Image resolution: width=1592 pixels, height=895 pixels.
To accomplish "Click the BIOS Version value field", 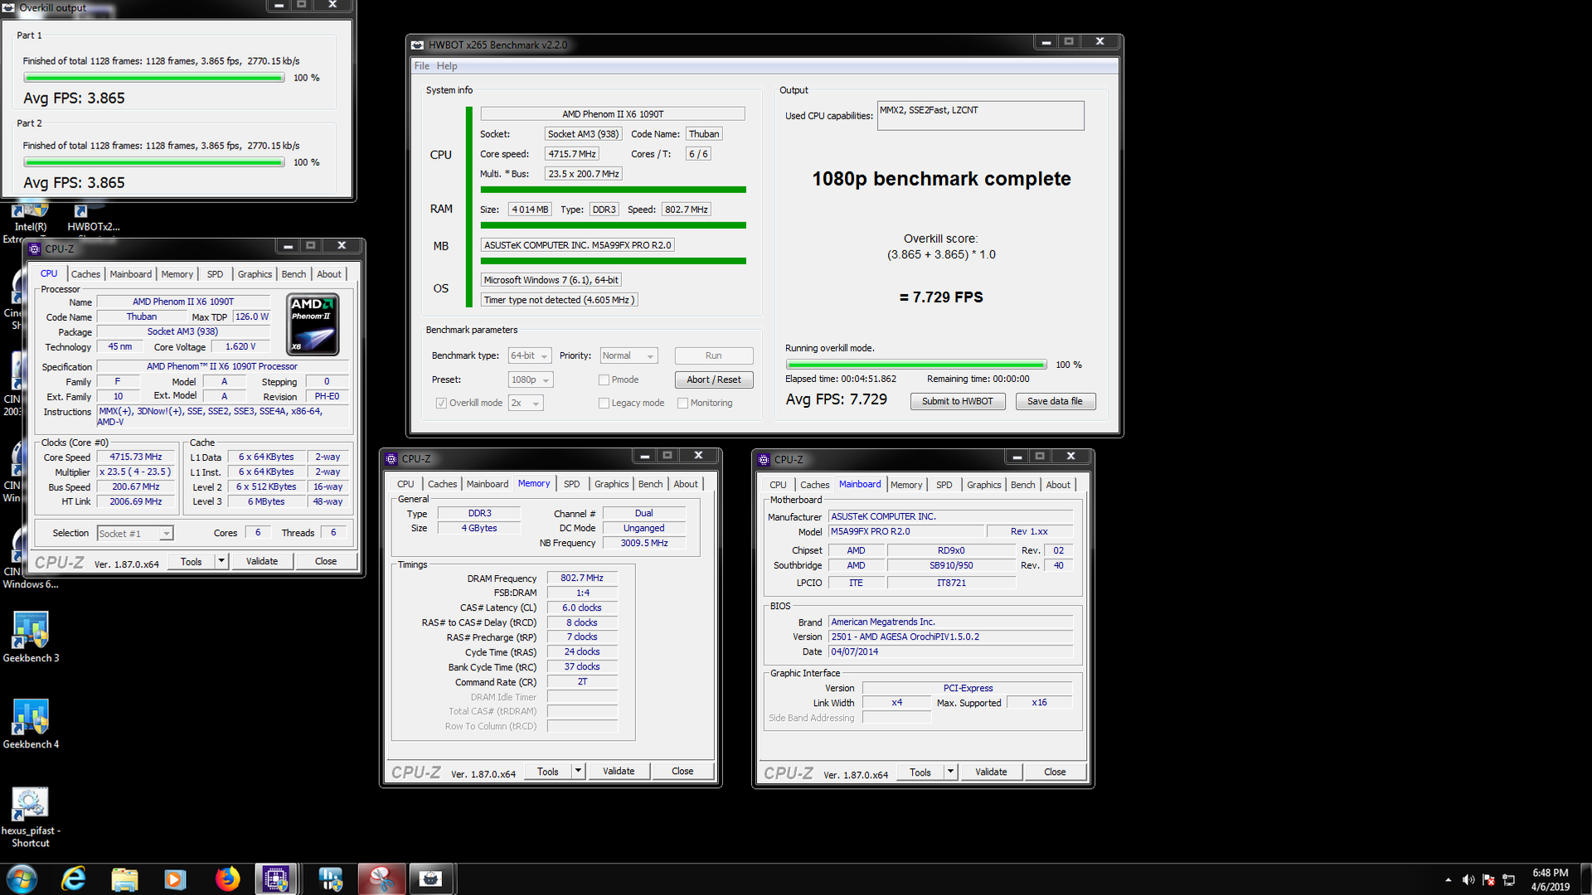I will point(950,636).
